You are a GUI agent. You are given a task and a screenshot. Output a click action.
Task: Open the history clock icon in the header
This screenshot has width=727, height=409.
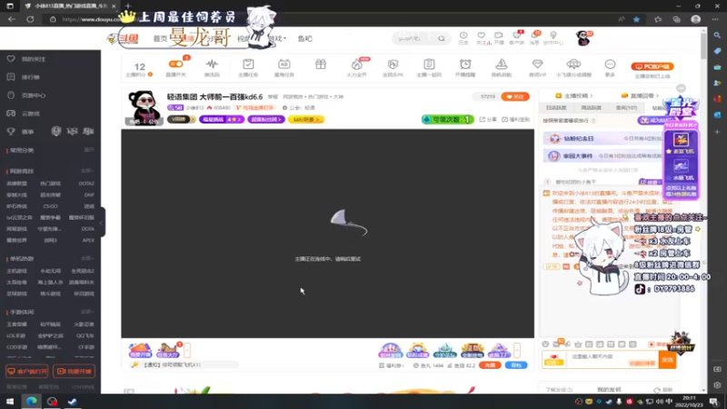coord(463,35)
